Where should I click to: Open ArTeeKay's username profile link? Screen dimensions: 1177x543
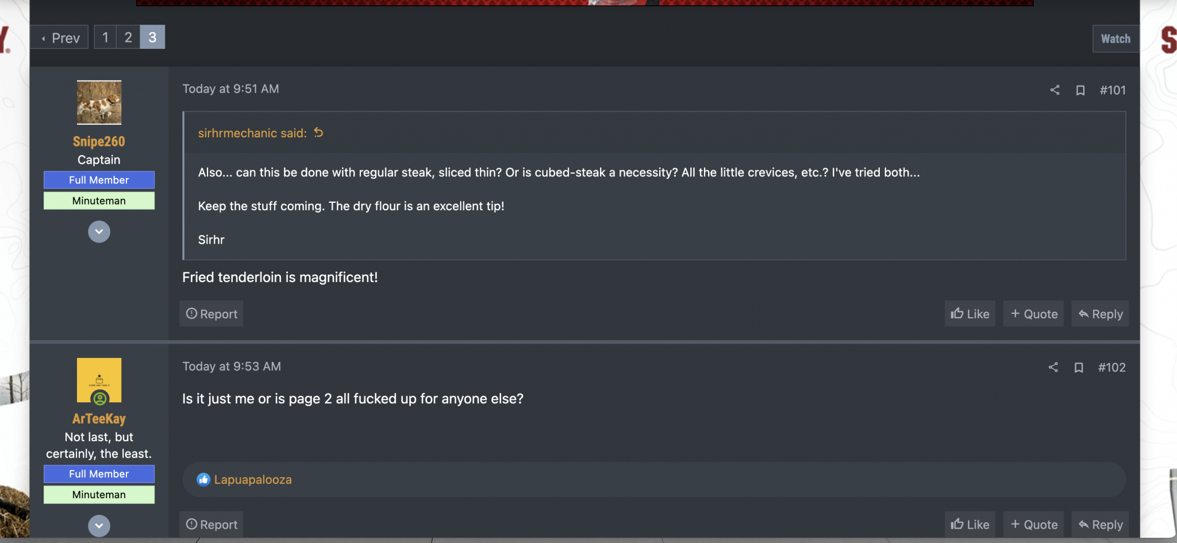[99, 418]
